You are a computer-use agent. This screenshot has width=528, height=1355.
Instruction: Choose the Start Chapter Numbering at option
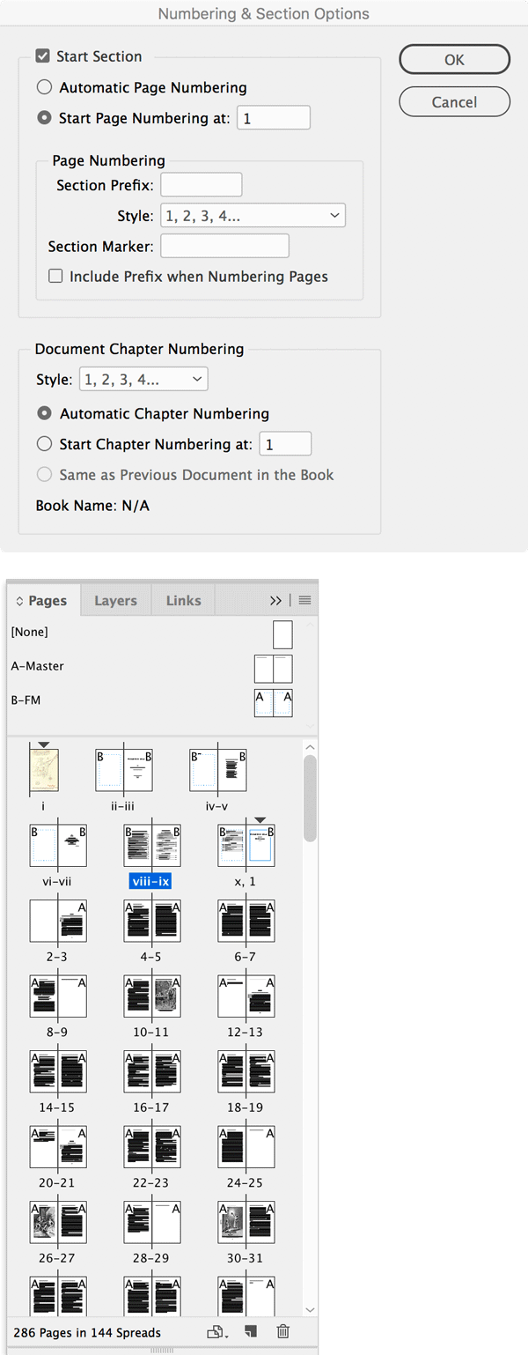click(x=44, y=444)
